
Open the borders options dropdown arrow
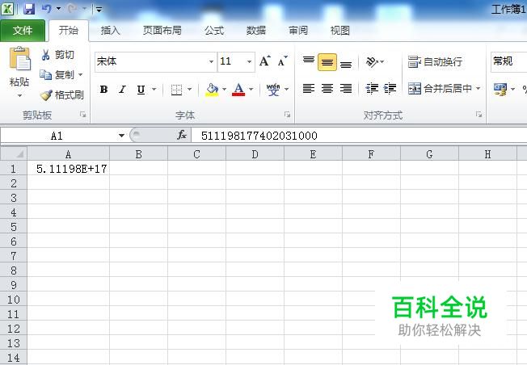pyautogui.click(x=190, y=90)
